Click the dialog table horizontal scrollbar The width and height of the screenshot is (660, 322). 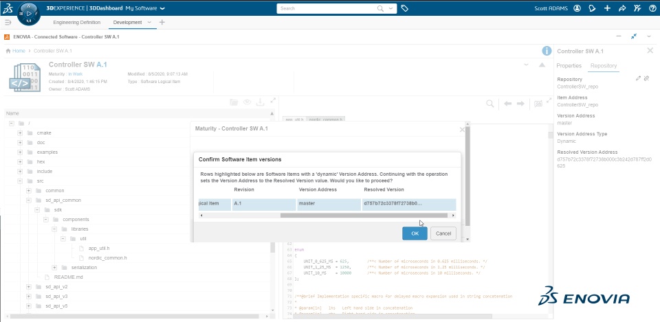click(364, 215)
